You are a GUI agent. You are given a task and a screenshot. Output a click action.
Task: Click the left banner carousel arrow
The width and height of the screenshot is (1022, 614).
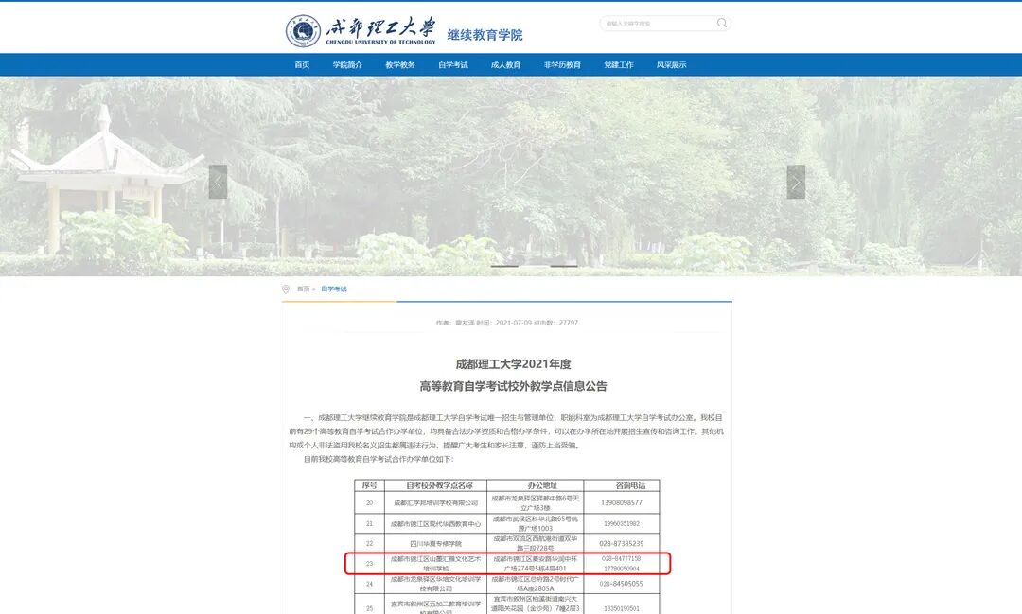click(x=219, y=180)
